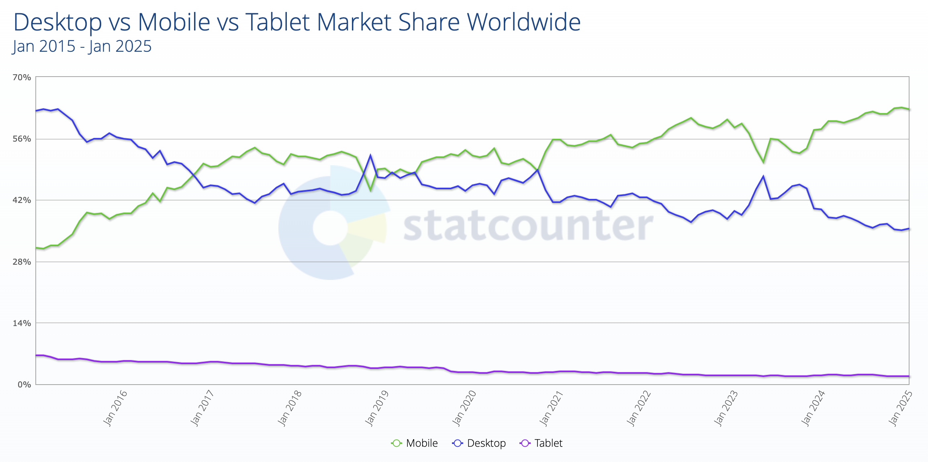Screen dimensions: 928x462
Task: Click the Jan 2021 x-axis label
Action: click(x=551, y=407)
